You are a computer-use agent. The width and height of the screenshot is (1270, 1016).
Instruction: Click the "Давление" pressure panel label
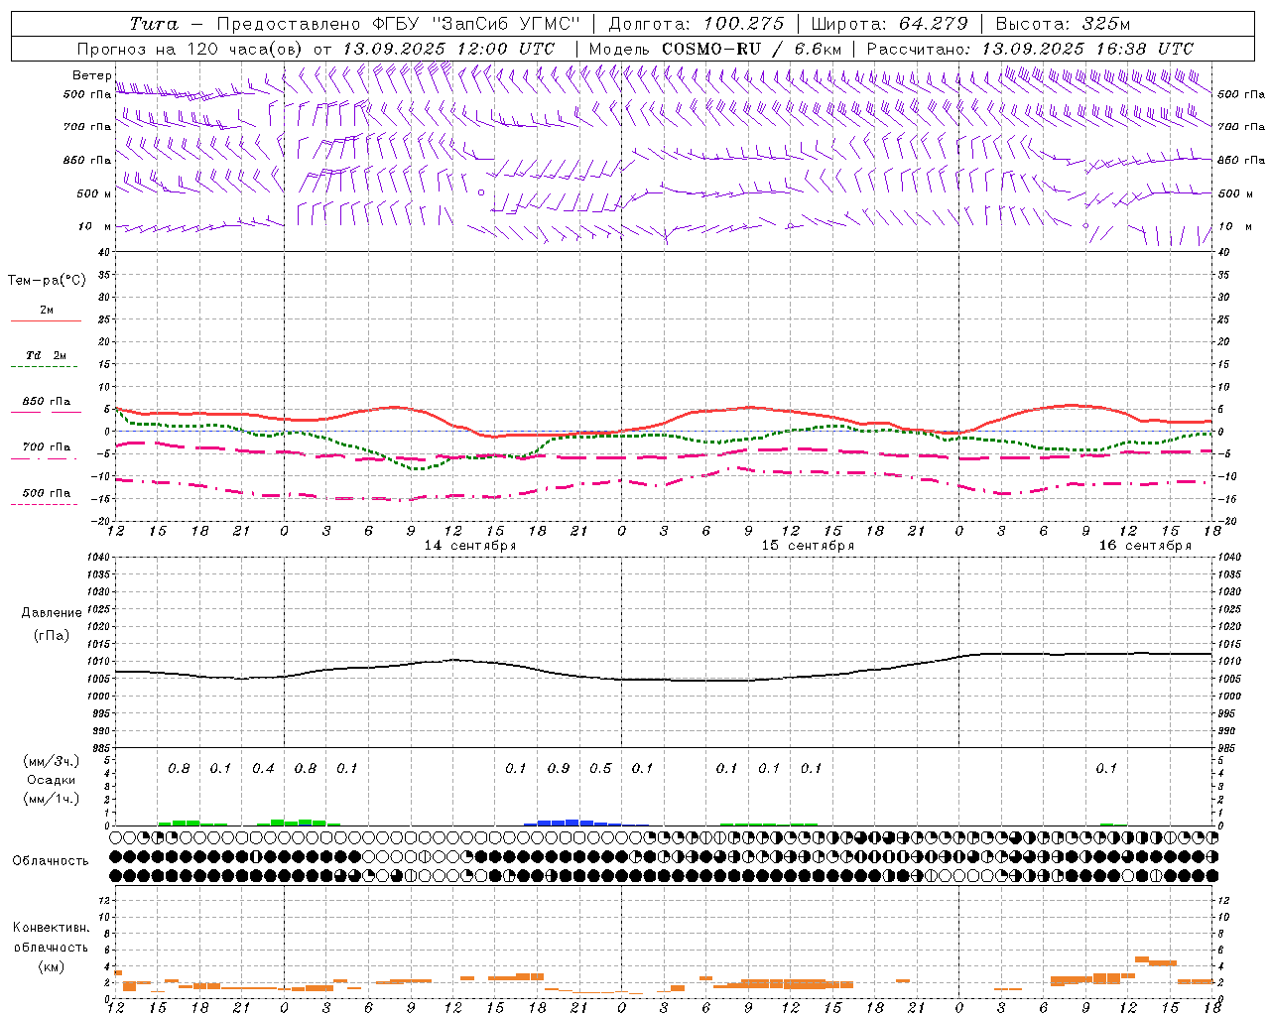click(x=51, y=612)
